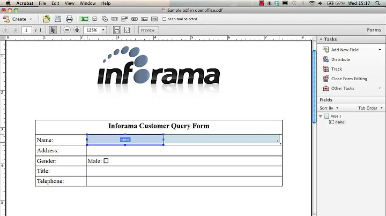The width and height of the screenshot is (386, 216).
Task: Open the Tab Order dropdown
Action: point(370,108)
